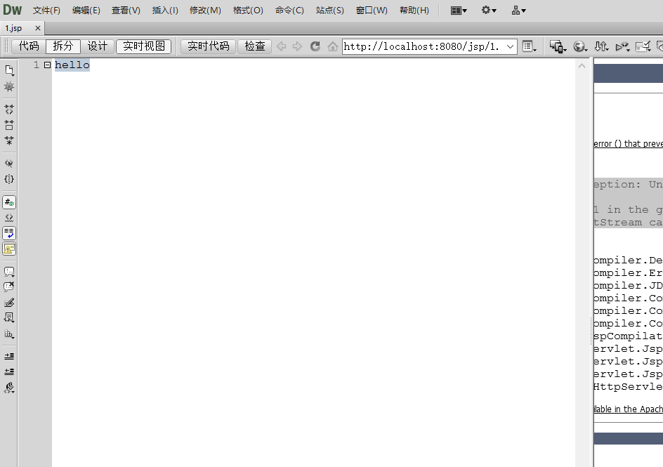Collapse code at line 1 fold marker

pos(47,65)
